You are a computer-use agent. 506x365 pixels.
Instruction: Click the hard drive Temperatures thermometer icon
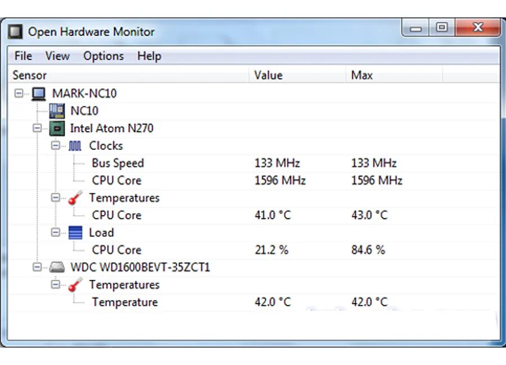pyautogui.click(x=75, y=285)
